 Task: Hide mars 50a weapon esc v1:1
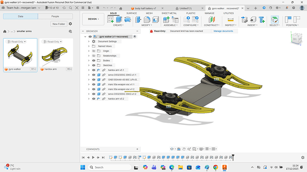pyautogui.click(x=93, y=84)
